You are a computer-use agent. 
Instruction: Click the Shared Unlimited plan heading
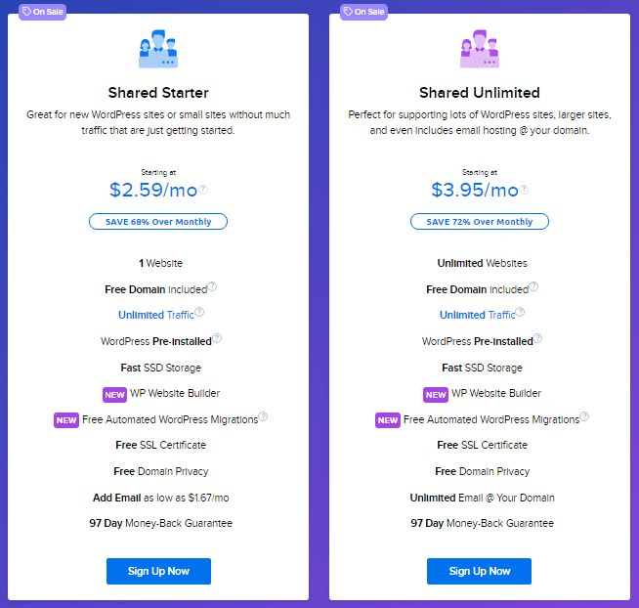(x=479, y=93)
